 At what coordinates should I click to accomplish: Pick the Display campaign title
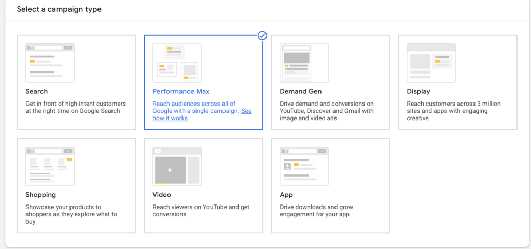point(418,91)
